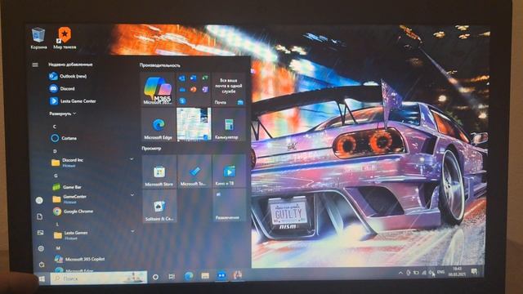This screenshot has height=294, width=523.
Task: Open the blue app icon next to File Explorer
Action: click(x=221, y=276)
